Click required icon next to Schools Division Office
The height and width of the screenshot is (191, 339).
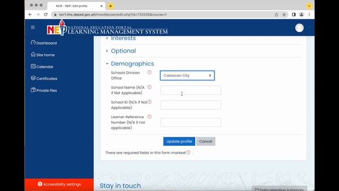click(x=149, y=72)
